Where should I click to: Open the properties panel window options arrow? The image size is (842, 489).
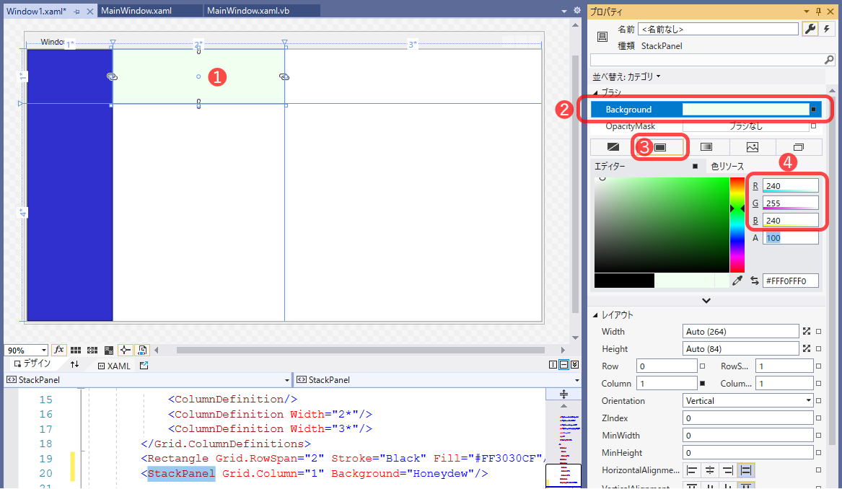(807, 12)
